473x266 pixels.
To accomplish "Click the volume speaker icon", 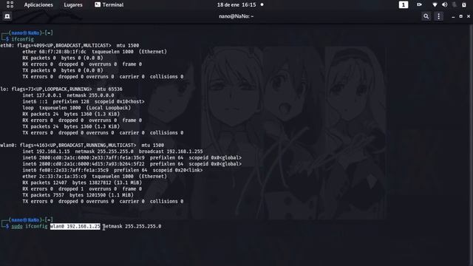I will pos(445,4).
